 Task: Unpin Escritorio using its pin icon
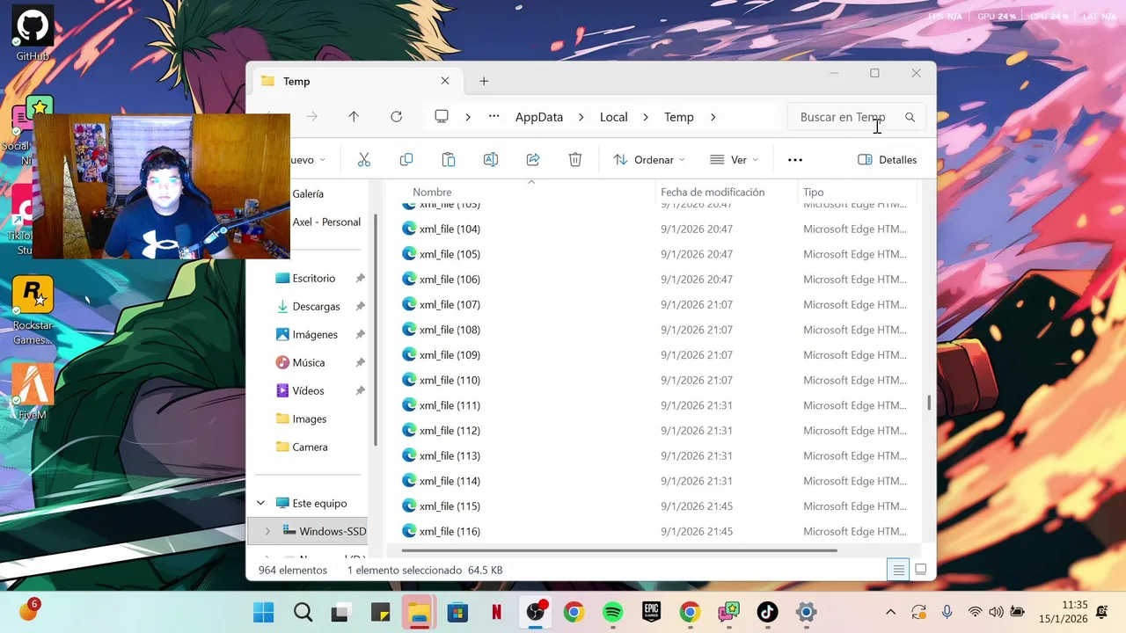coord(360,279)
